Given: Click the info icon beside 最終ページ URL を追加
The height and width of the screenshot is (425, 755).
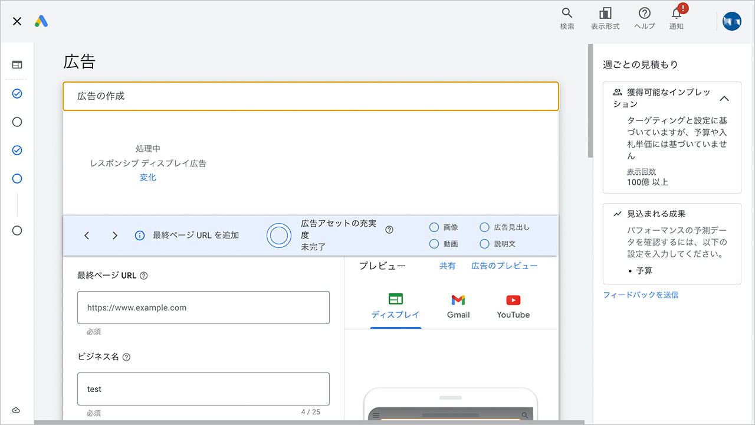Looking at the screenshot, I should (x=139, y=235).
